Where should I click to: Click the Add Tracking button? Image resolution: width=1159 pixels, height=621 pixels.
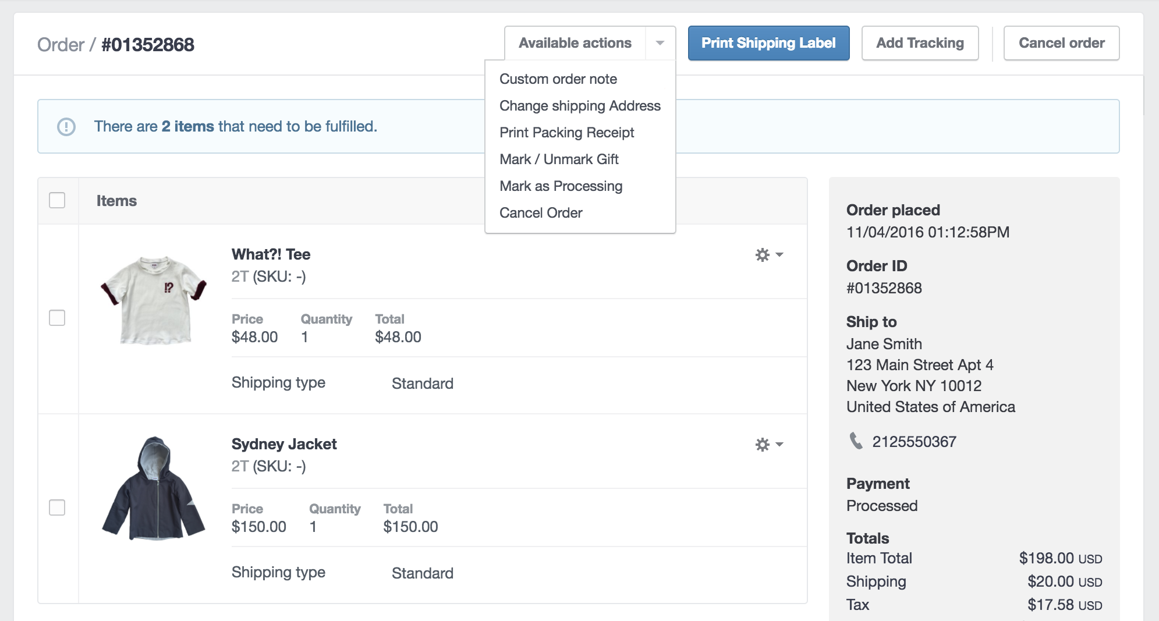920,43
